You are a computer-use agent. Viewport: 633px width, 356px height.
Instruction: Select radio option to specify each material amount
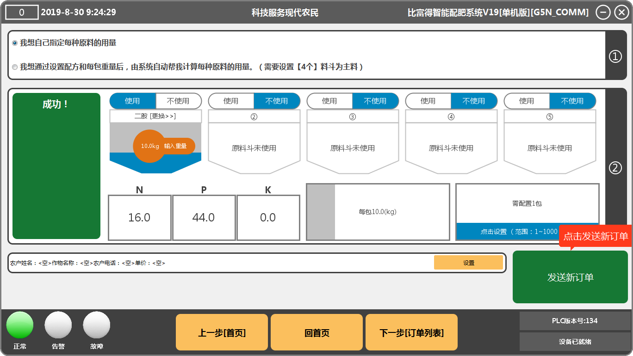tap(15, 43)
